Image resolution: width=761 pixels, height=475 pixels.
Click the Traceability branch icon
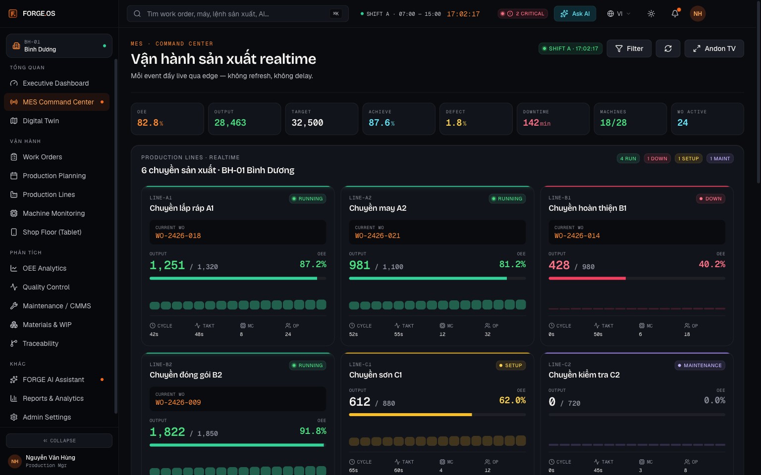point(14,343)
